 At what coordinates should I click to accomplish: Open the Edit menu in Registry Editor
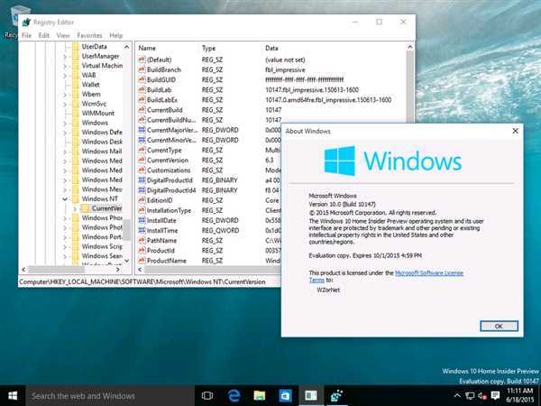(44, 35)
